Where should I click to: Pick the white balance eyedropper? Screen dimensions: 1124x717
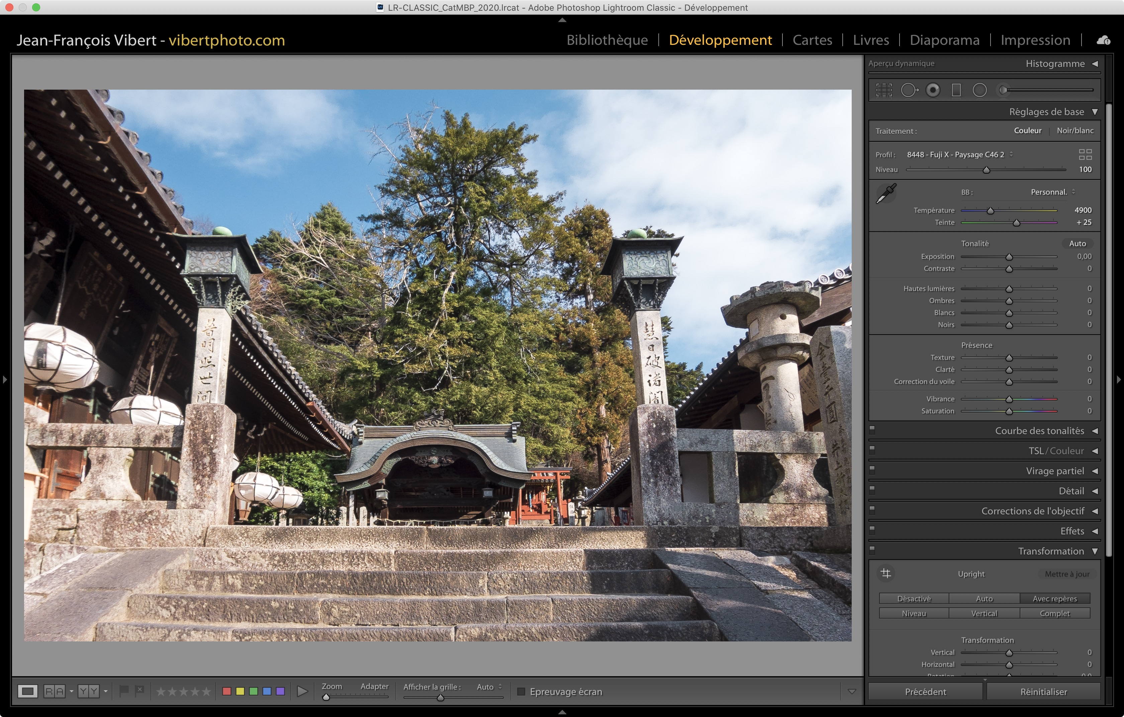pos(885,194)
